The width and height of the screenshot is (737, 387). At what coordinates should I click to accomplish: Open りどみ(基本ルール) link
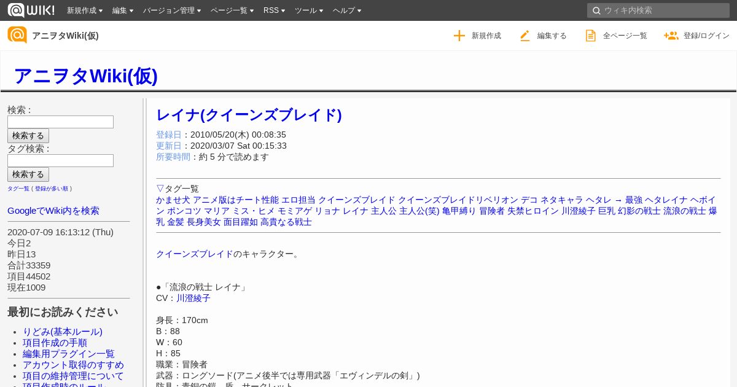point(63,332)
